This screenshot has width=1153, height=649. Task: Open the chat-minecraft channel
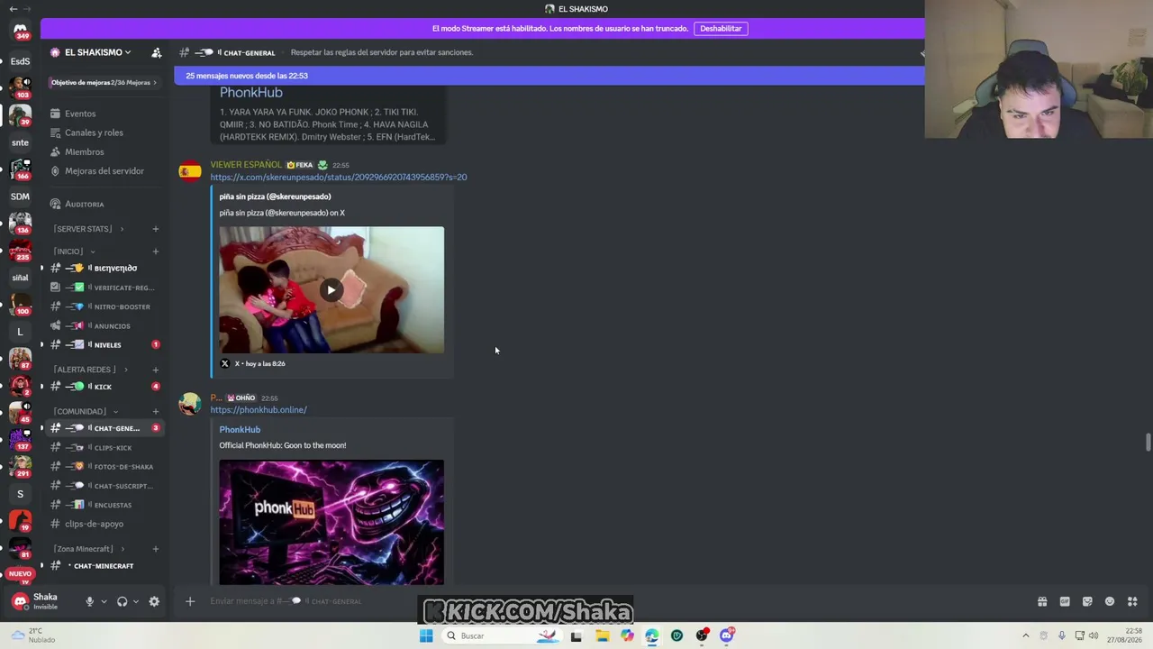(105, 566)
